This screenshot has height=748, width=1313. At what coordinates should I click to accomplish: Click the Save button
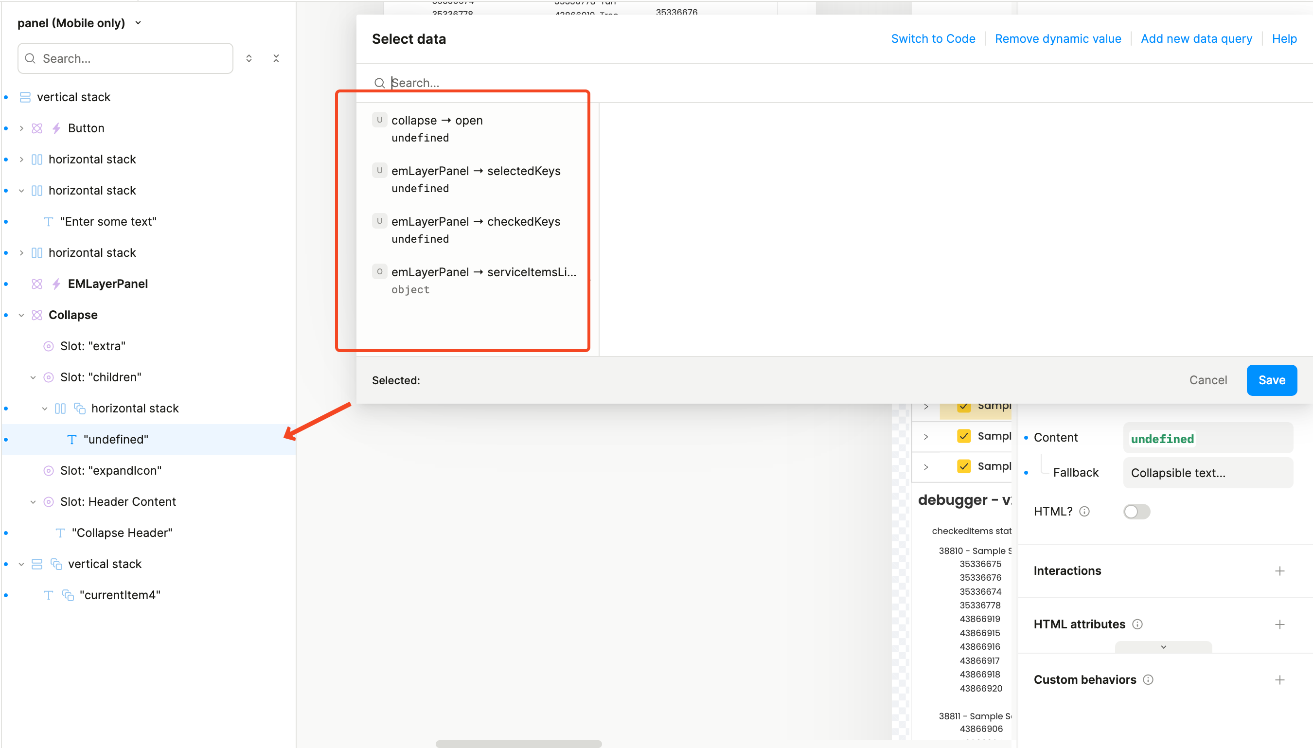(1271, 380)
